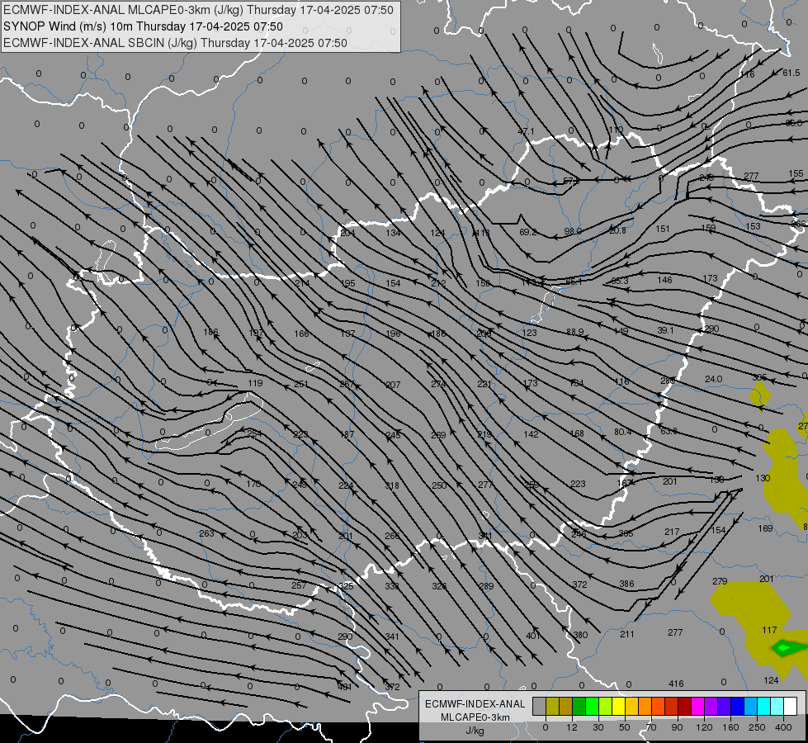Click the map value 47.1
808x743 pixels.
pos(526,131)
